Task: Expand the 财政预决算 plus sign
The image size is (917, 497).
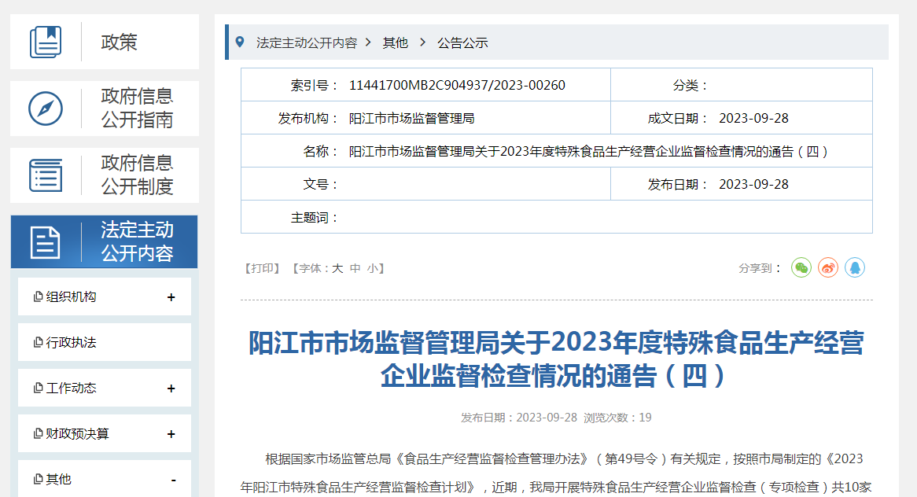Action: click(x=171, y=434)
